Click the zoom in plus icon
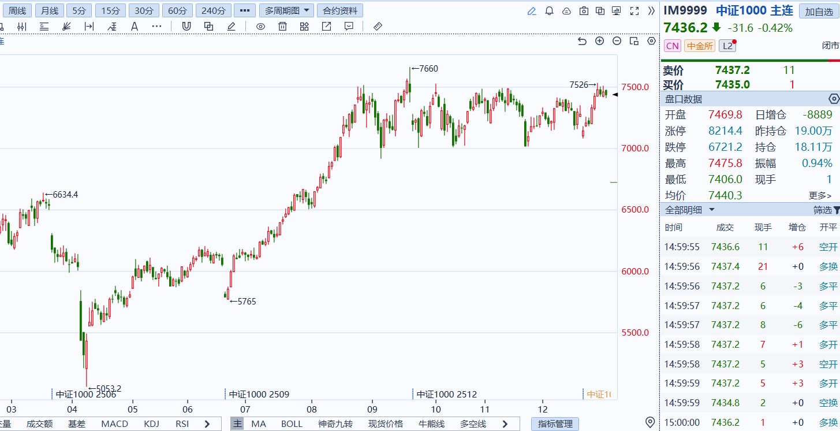Screen dimensions: 840x431 coord(599,40)
